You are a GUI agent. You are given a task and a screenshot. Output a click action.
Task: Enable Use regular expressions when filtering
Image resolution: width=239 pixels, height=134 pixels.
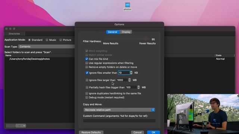(x=87, y=63)
